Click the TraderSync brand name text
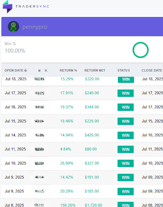Viewport: 163px width, 207px height. coord(32,6)
